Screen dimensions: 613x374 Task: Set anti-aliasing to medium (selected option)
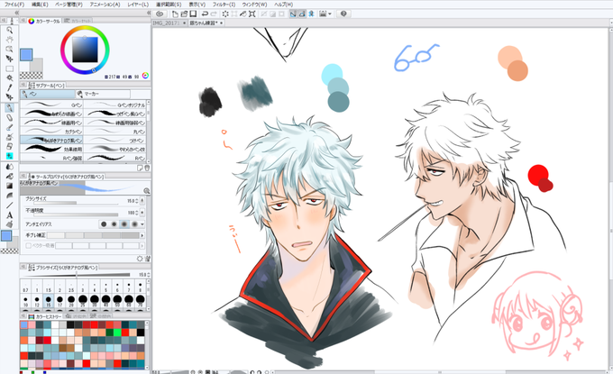(124, 223)
